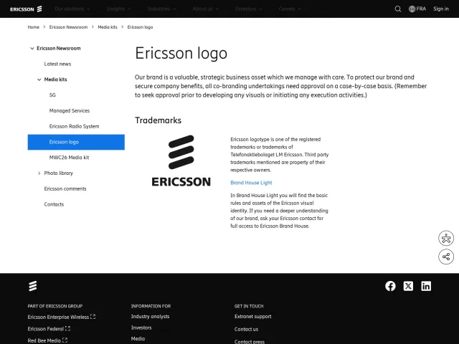Open the MWC26 Media kit sidebar item
This screenshot has width=459, height=344.
point(69,158)
